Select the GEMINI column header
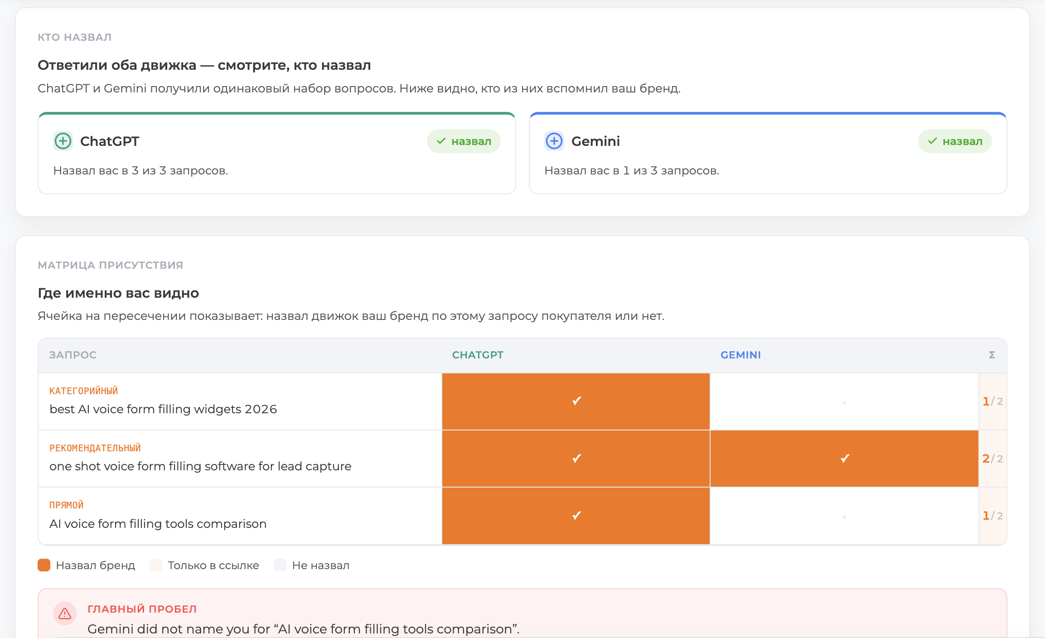Screen dimensions: 1045x638 [740, 355]
